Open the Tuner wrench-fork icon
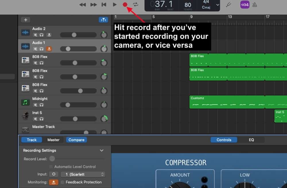Screen dimensions: 287x188 228,5
